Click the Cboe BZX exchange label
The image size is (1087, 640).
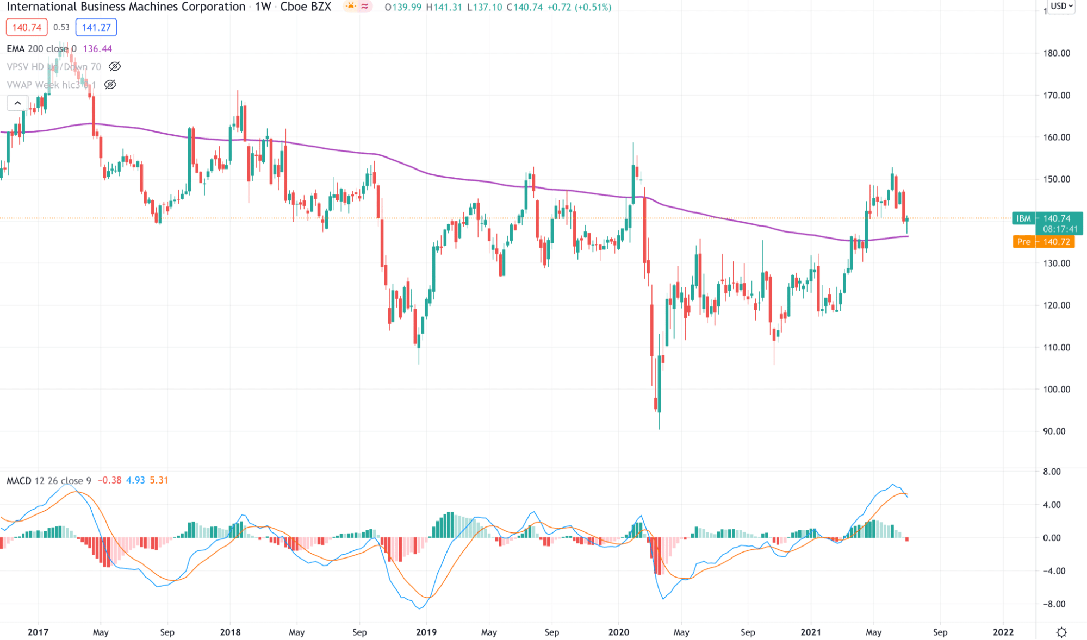306,7
